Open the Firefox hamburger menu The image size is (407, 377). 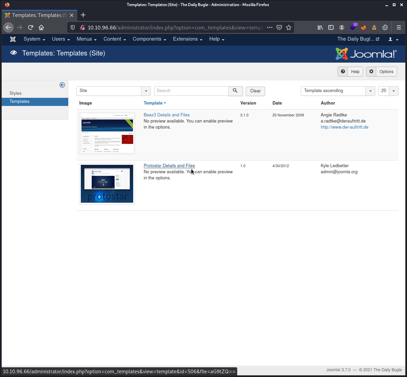(x=399, y=27)
